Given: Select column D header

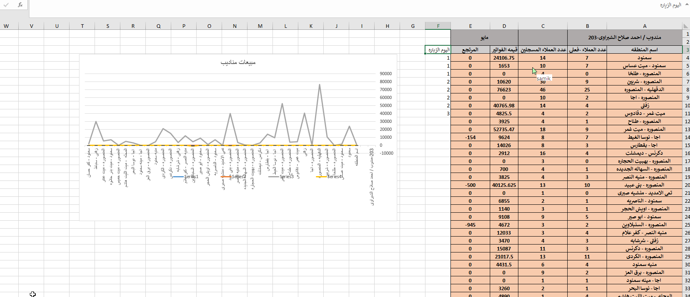Looking at the screenshot, I should (x=504, y=26).
